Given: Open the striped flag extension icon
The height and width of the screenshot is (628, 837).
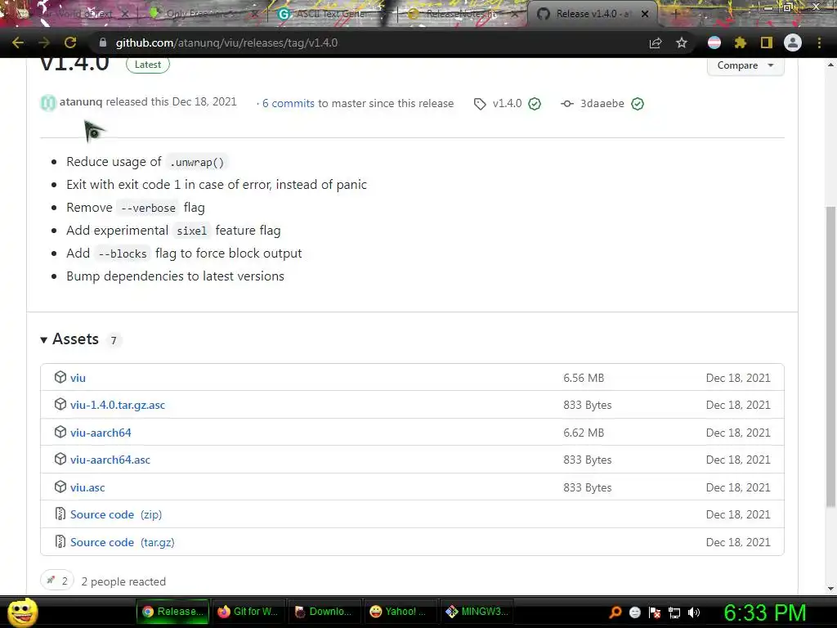Looking at the screenshot, I should (x=714, y=43).
